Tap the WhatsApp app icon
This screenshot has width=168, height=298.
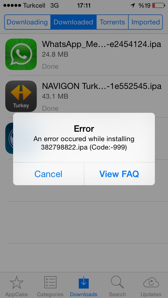pyautogui.click(x=21, y=54)
